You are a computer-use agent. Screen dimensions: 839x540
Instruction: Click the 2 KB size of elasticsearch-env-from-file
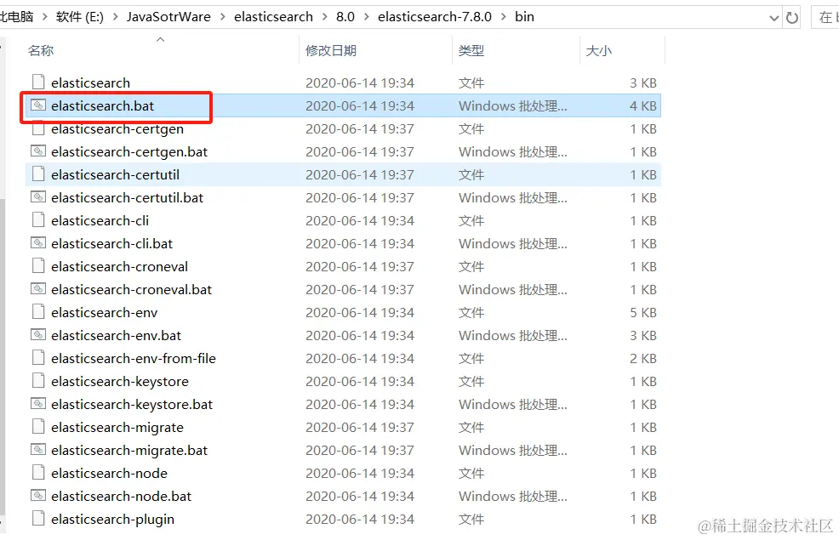(642, 359)
